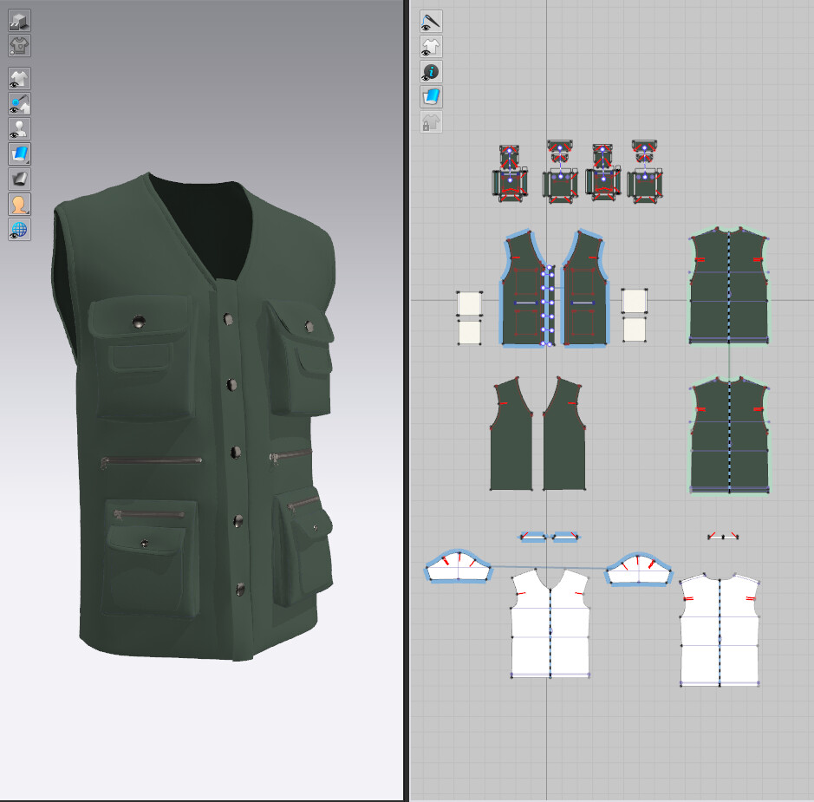This screenshot has height=802, width=814.
Task: Click the needle stitch visibility icon in 2D window
Action: (431, 22)
